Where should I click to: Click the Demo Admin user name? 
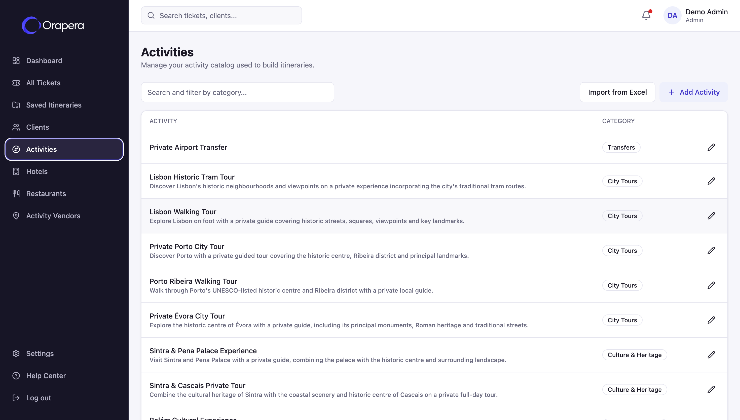tap(707, 12)
